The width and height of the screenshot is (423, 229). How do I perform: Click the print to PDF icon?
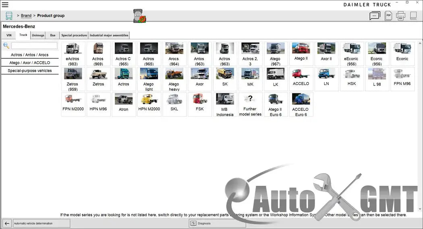(x=400, y=16)
